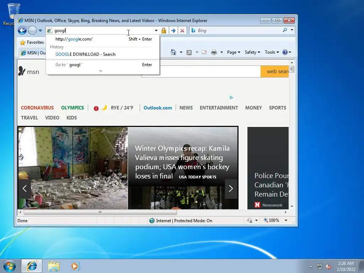Click the RSS Feeds toolbar icon
364x273 pixels.
pyautogui.click(x=189, y=53)
